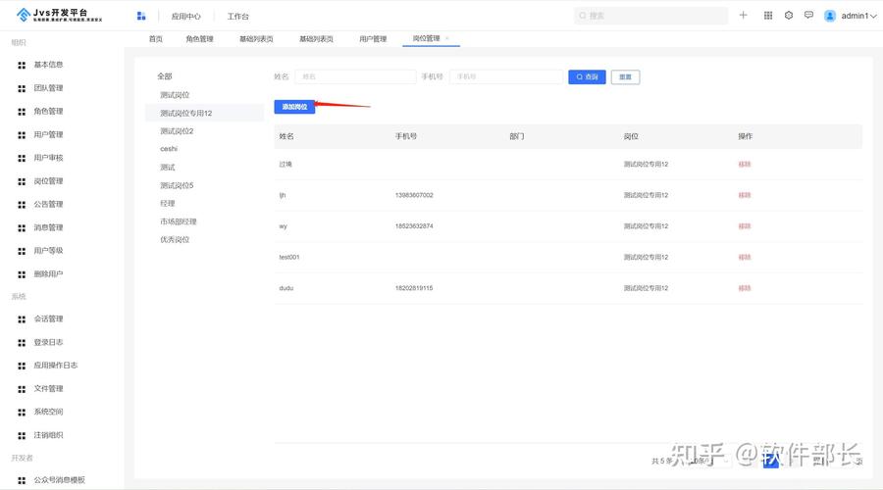Image resolution: width=883 pixels, height=490 pixels.
Task: Click phone number 18523632874
Action: click(414, 226)
